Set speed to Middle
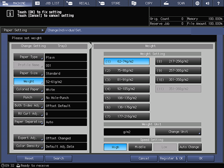The width and height of the screenshot is (224, 168). tap(140, 147)
